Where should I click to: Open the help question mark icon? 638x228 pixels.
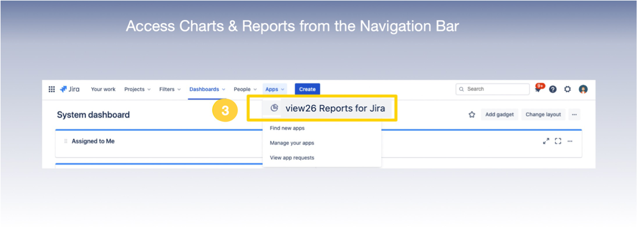(x=553, y=89)
